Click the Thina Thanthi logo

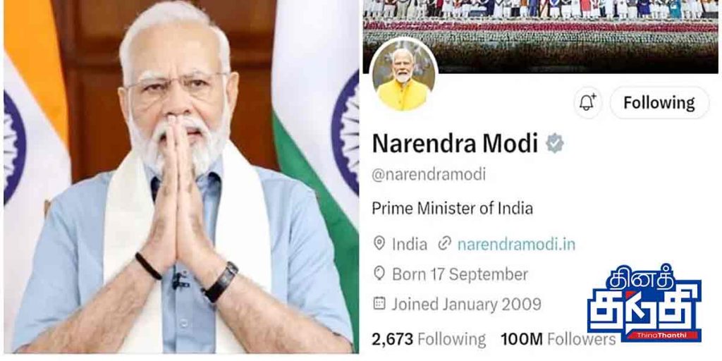[x=644, y=303]
